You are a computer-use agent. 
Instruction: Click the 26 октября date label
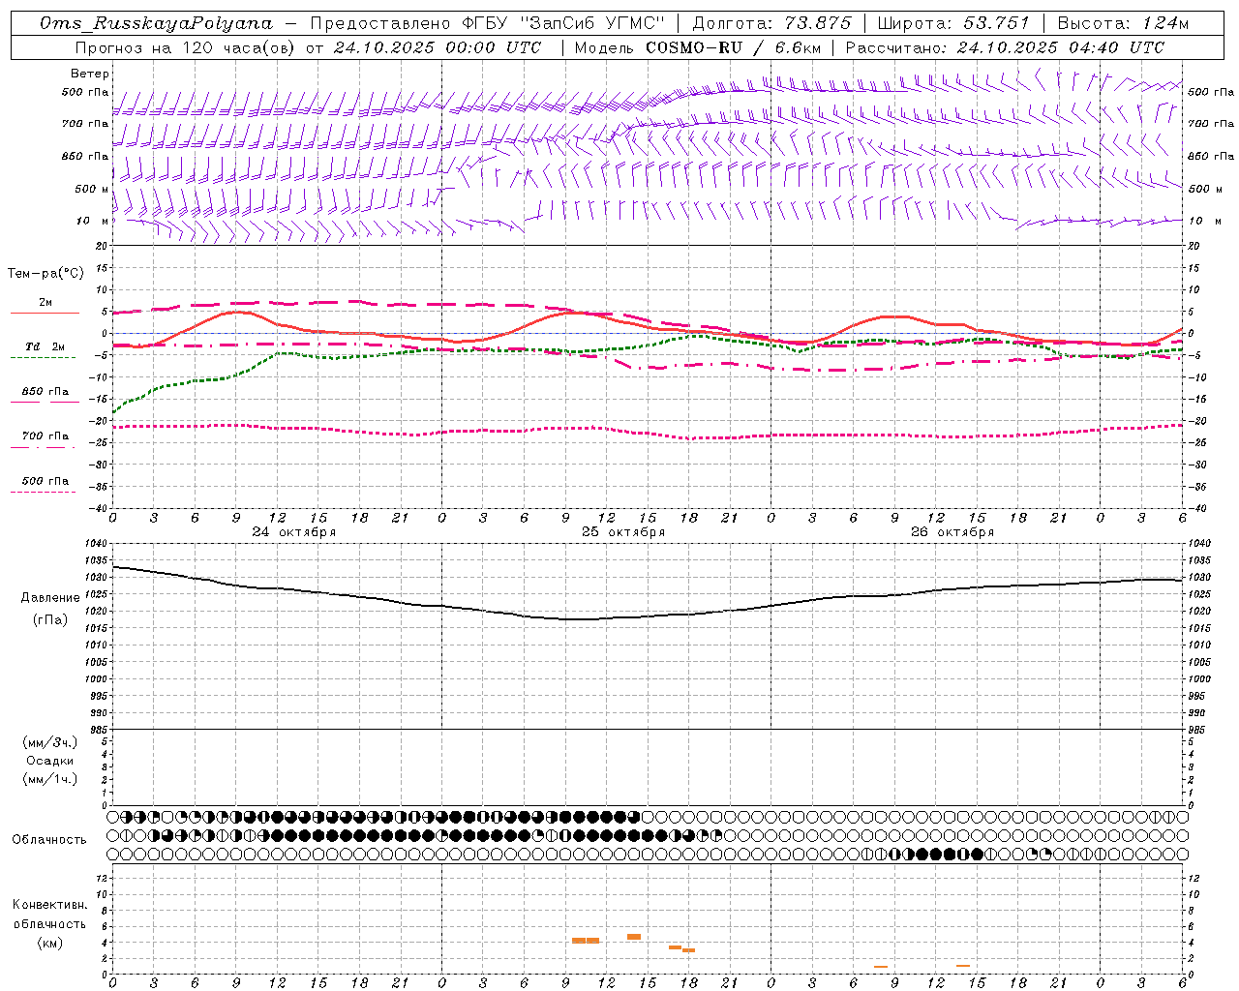click(952, 532)
